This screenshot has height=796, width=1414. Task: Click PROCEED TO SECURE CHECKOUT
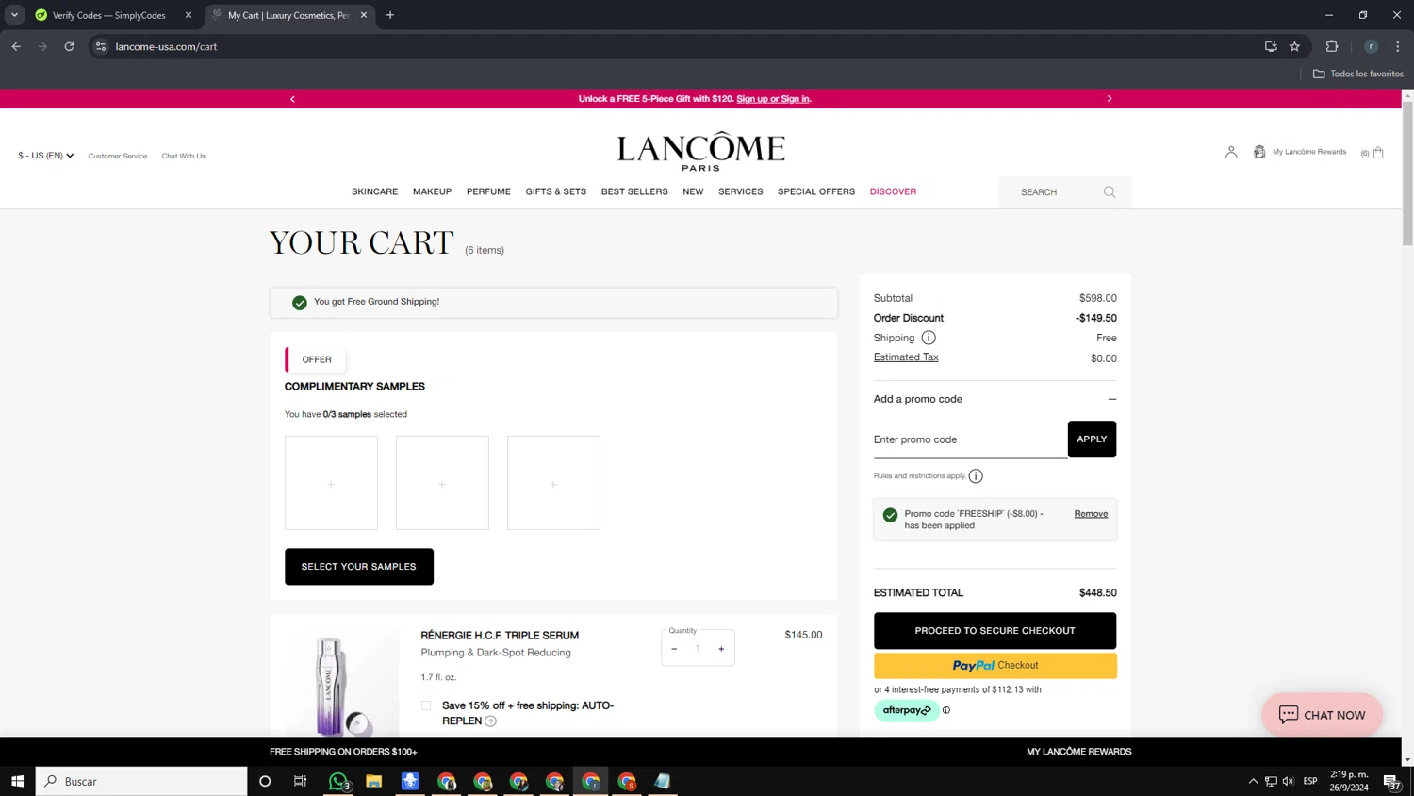coord(995,631)
